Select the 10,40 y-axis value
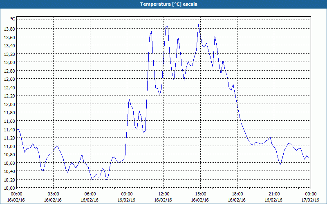The width and height of the screenshot is (327, 204). point(9,171)
